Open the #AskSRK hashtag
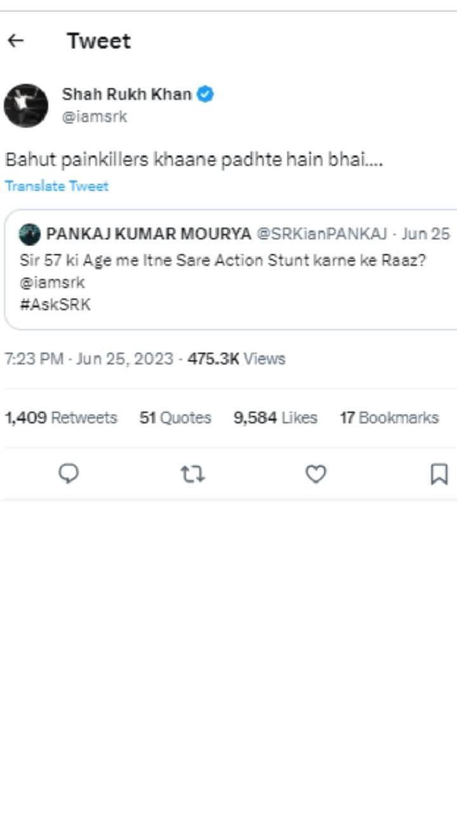This screenshot has width=457, height=814. [x=55, y=305]
